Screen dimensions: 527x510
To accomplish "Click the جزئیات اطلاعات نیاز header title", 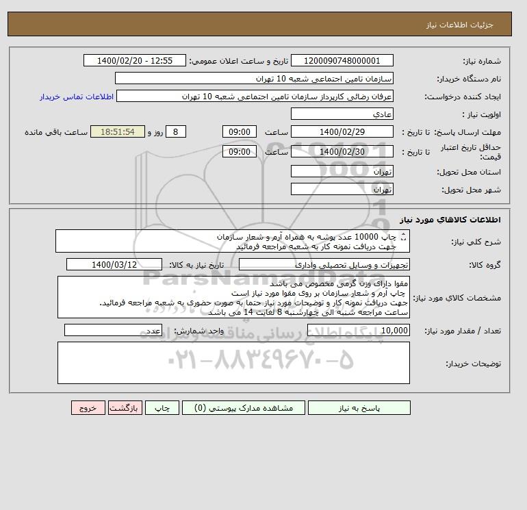I will [459, 25].
